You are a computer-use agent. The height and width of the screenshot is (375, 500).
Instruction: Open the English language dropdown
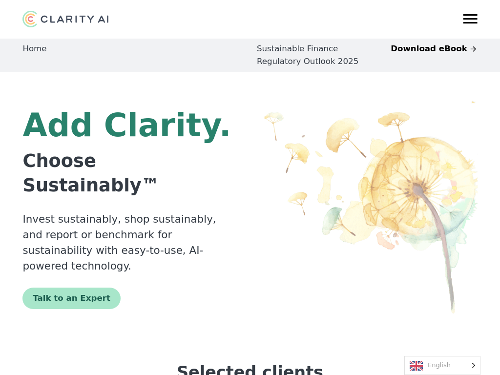pyautogui.click(x=439, y=365)
